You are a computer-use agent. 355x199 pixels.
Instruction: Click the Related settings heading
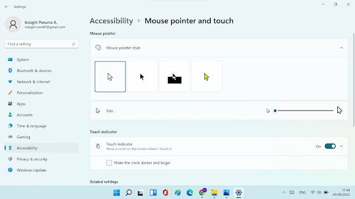104,182
